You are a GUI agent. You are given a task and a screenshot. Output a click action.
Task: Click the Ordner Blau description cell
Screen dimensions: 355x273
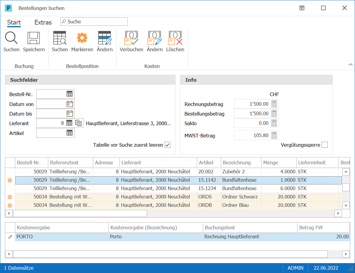[x=241, y=205]
